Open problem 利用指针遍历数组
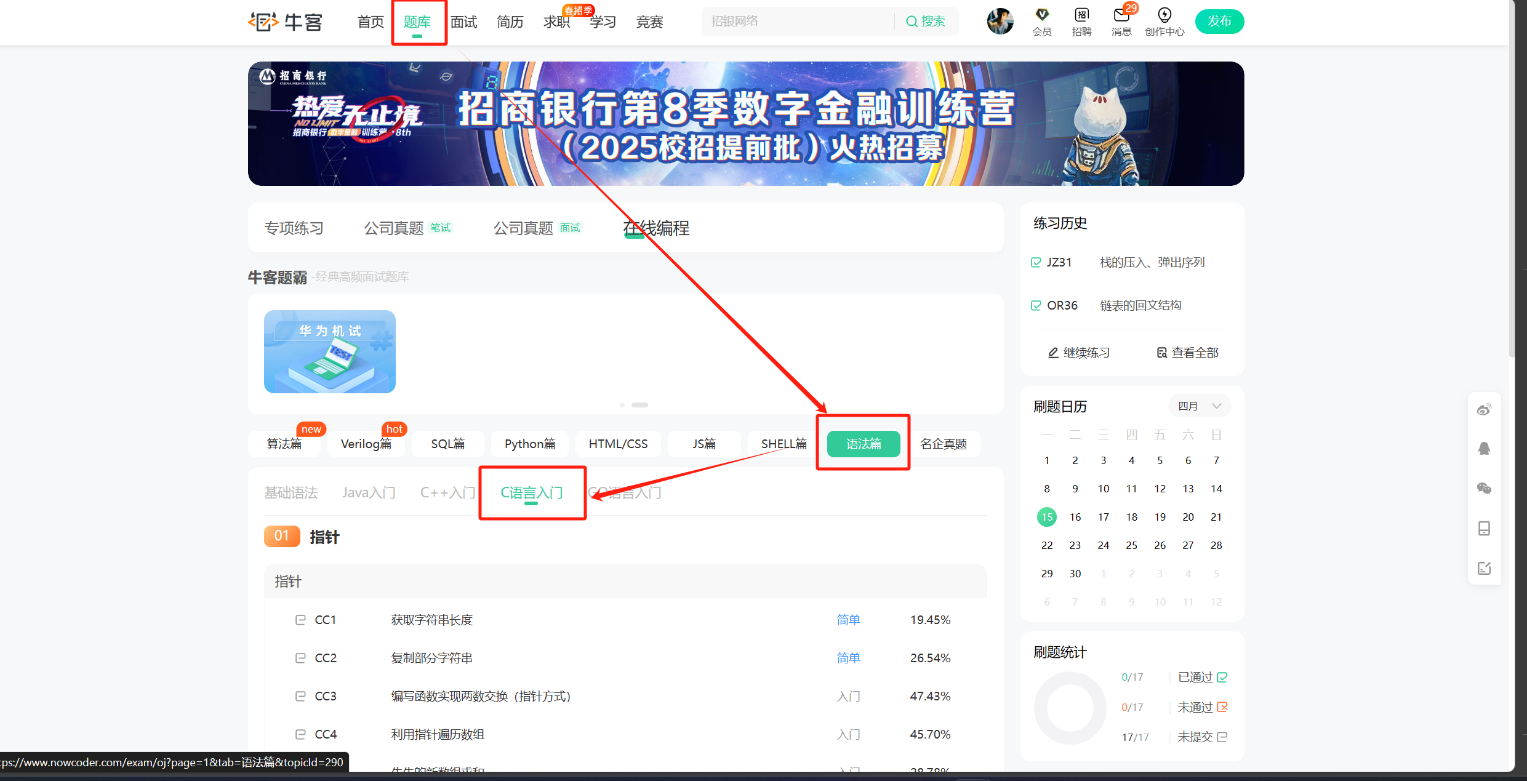Screen dimensions: 1527x781 [x=438, y=734]
